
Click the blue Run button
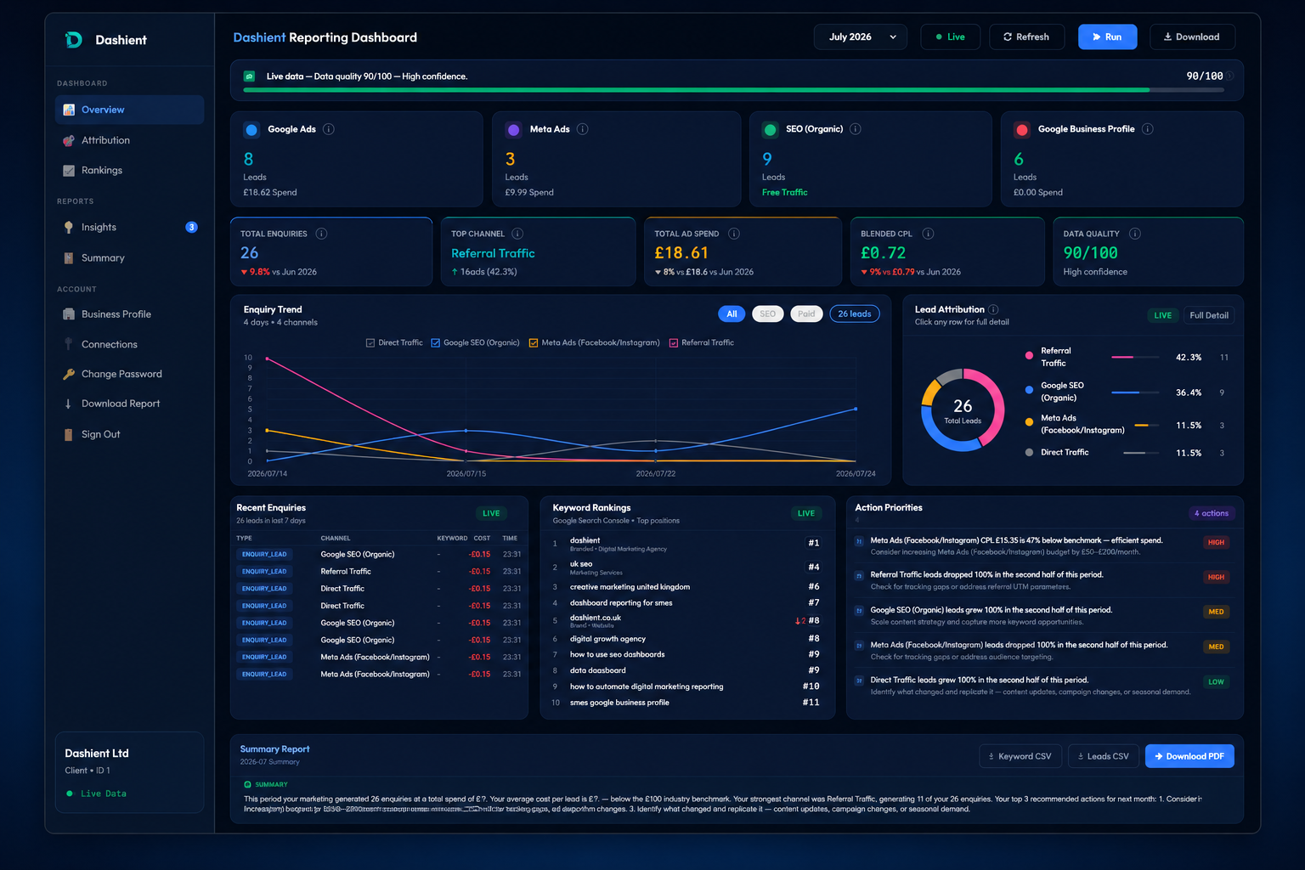pyautogui.click(x=1107, y=37)
